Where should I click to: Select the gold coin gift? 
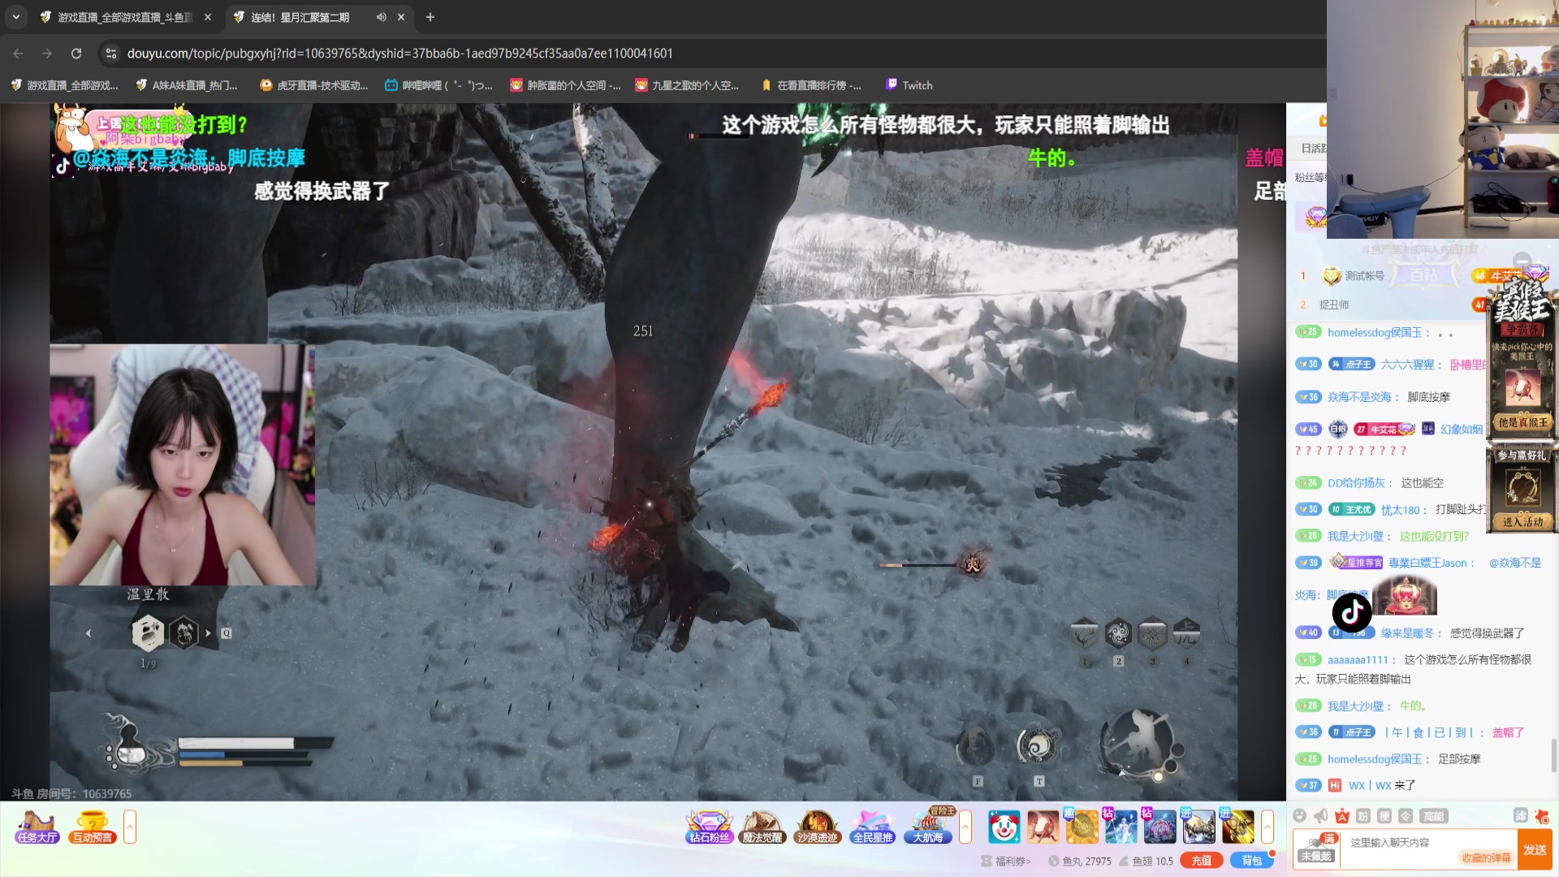pyautogui.click(x=1082, y=827)
